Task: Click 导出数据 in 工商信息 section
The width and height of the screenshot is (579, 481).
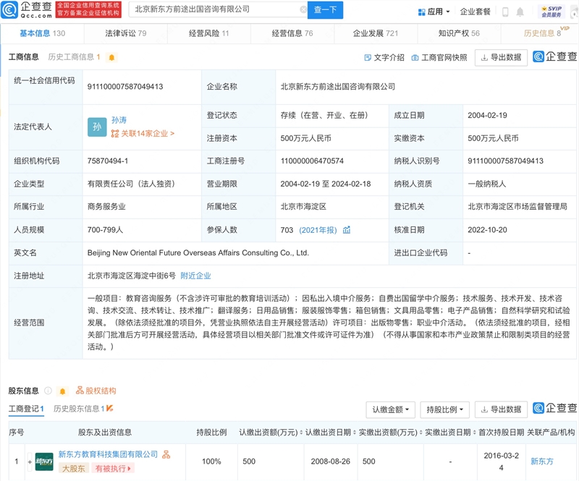Action: tap(501, 58)
